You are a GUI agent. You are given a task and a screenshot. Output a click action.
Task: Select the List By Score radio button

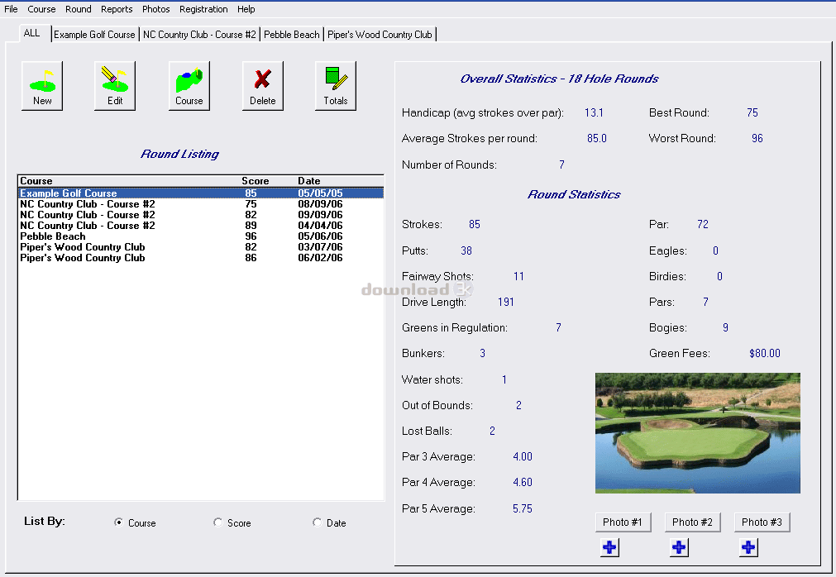(x=218, y=522)
